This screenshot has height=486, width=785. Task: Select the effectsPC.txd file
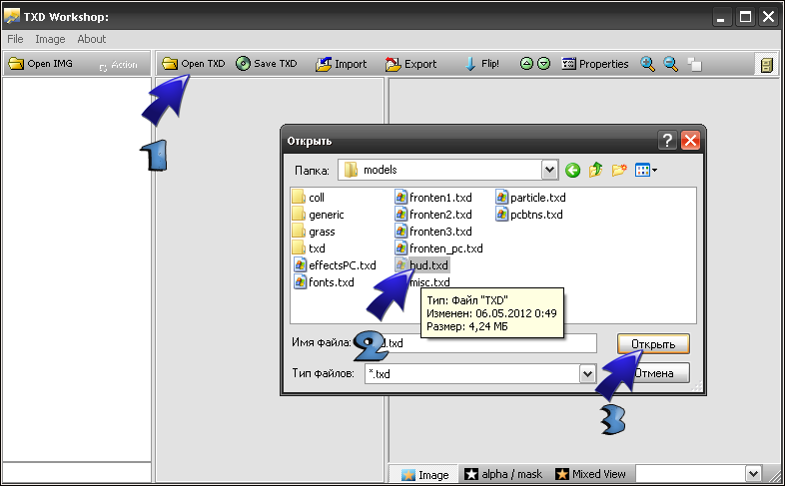[x=335, y=265]
